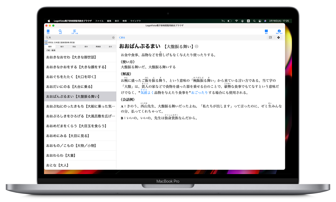
Task: Select result おとな【大人】
Action: (x=80, y=165)
